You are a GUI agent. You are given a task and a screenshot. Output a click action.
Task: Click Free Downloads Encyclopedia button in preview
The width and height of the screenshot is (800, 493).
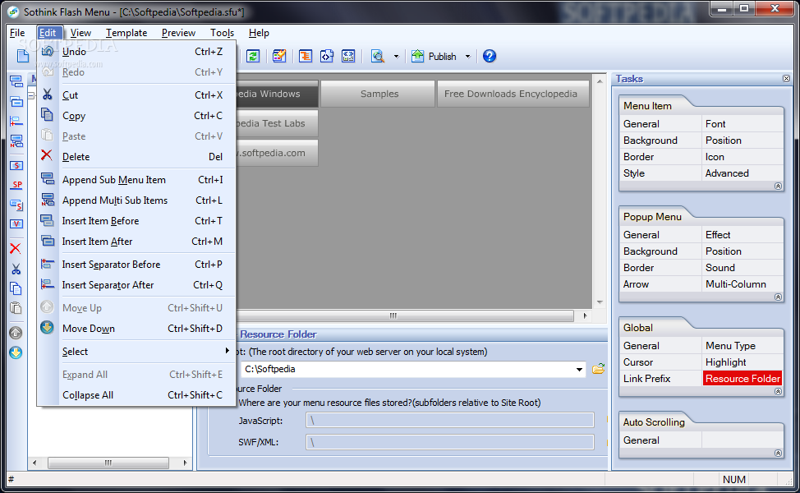pyautogui.click(x=513, y=94)
